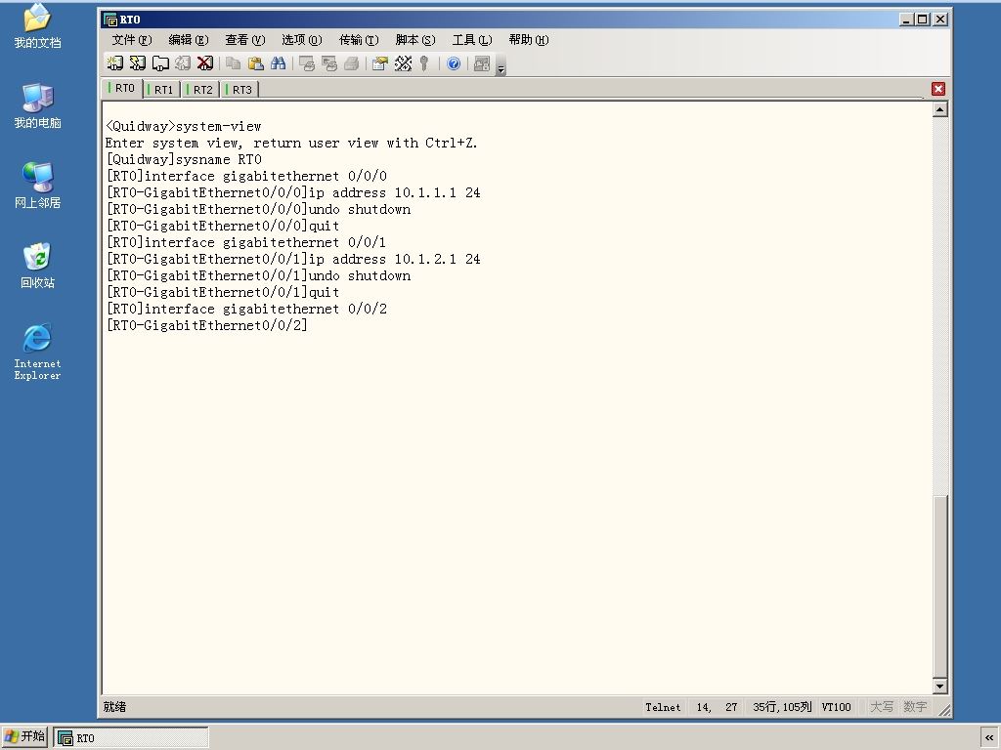The width and height of the screenshot is (1001, 750).
Task: Click the Print Selection icon
Action: pyautogui.click(x=328, y=63)
